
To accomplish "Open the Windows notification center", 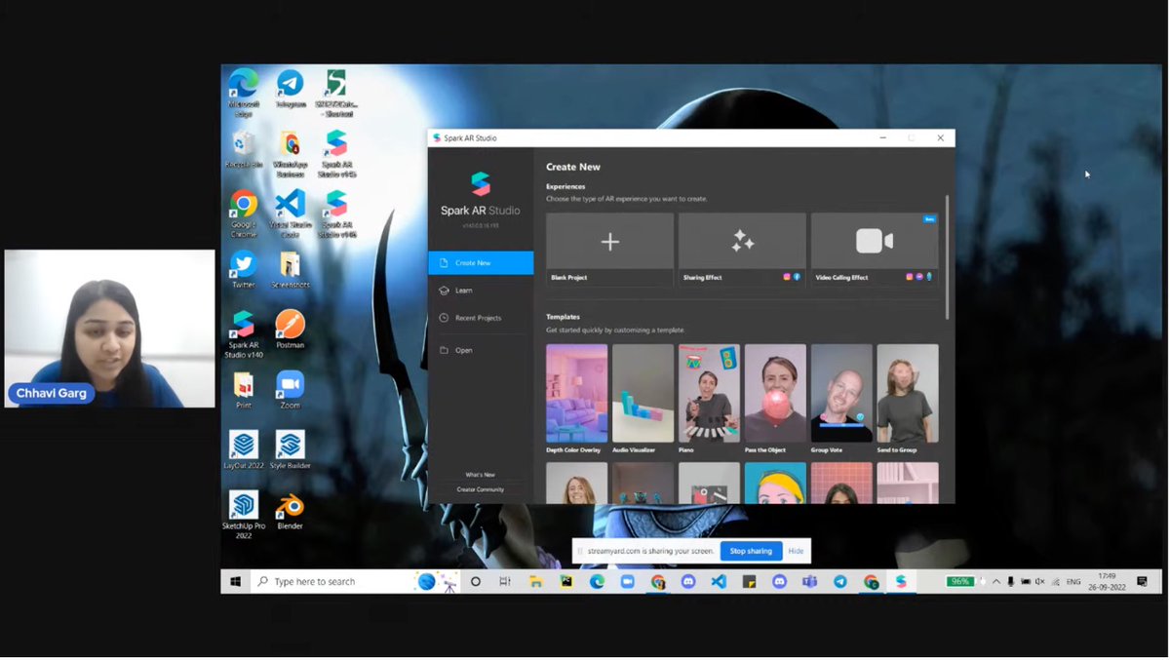I will (1143, 582).
